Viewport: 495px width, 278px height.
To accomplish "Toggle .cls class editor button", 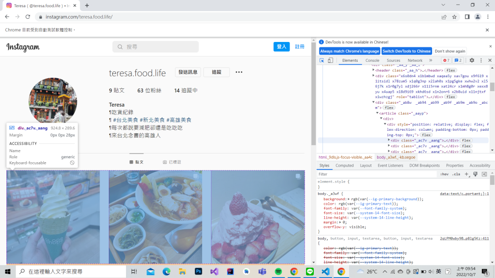I will coord(456,174).
